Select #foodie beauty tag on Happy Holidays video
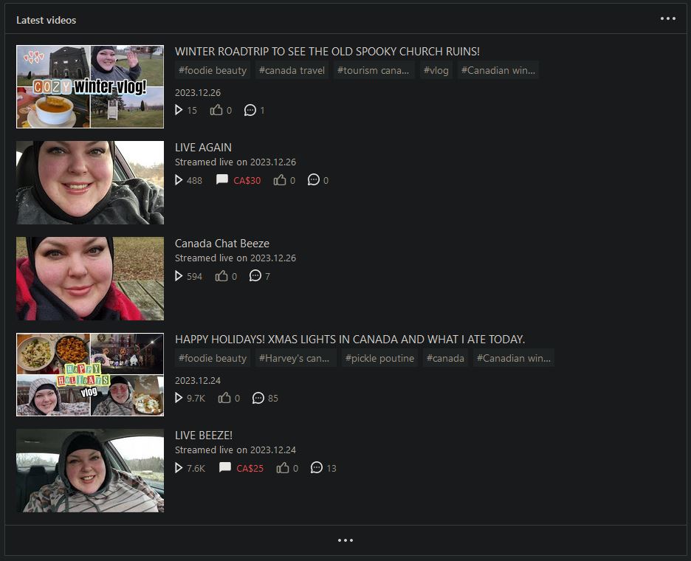 [x=213, y=358]
